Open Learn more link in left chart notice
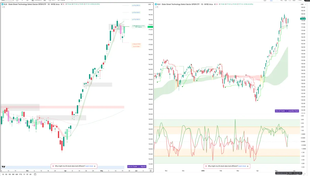Viewport: 310px width, 176px height. click(x=89, y=166)
